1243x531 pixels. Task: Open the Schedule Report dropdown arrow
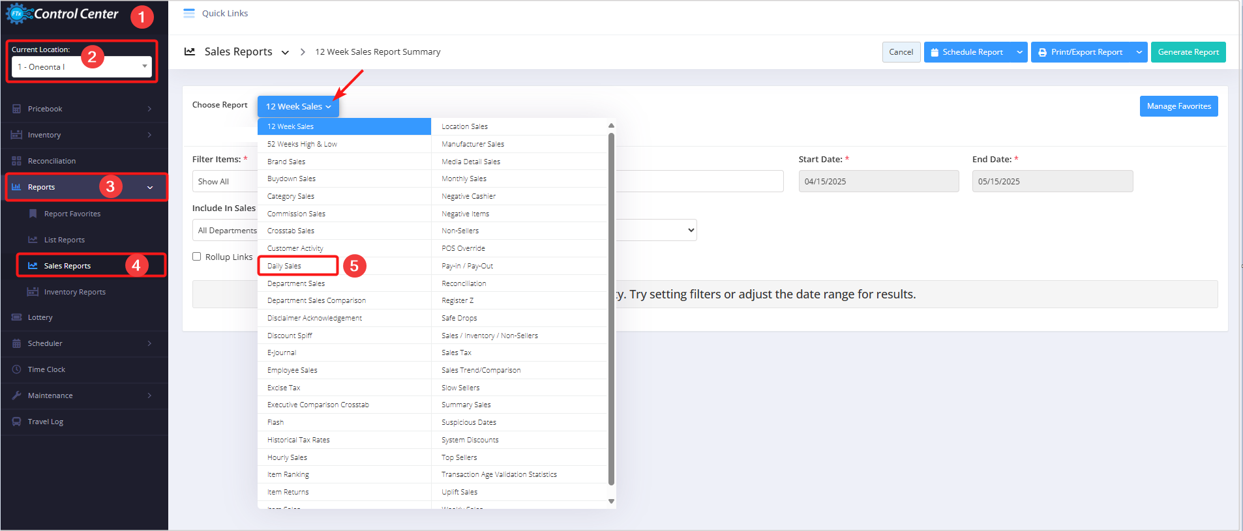[x=1019, y=52]
